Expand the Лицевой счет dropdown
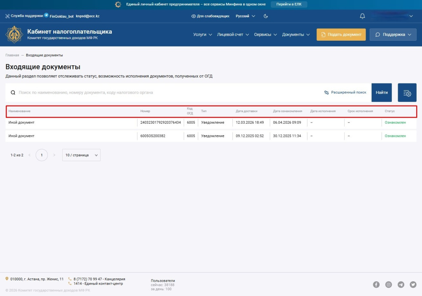 point(231,35)
